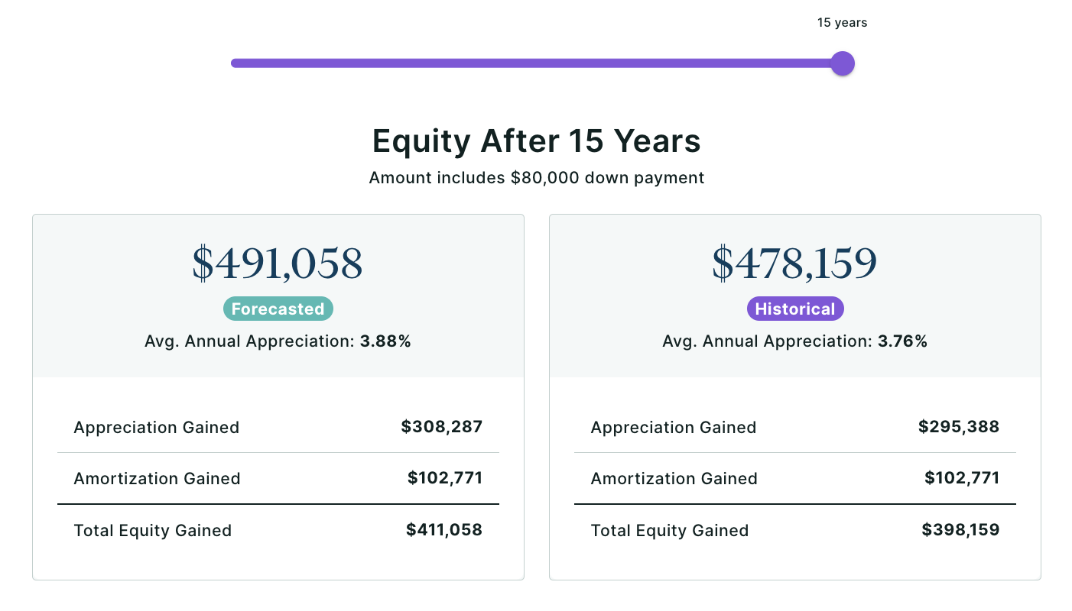
Task: Click the $295,388 appreciation gained value
Action: (x=959, y=426)
